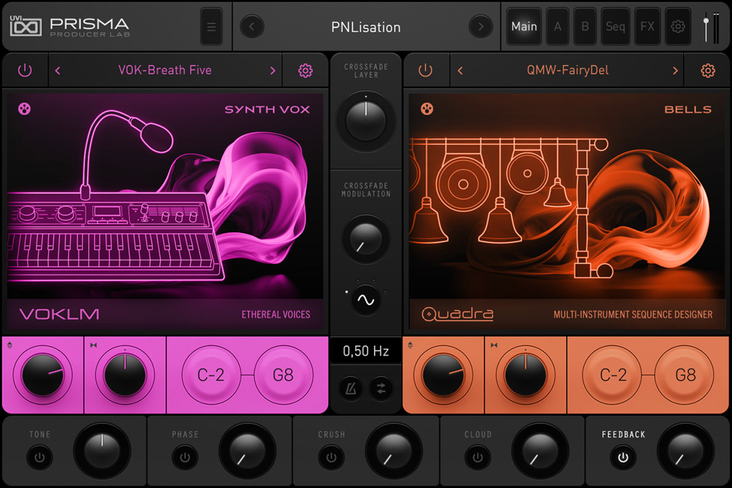Viewport: 732px width, 488px height.
Task: Disable the Feedback effect power button
Action: pyautogui.click(x=623, y=458)
